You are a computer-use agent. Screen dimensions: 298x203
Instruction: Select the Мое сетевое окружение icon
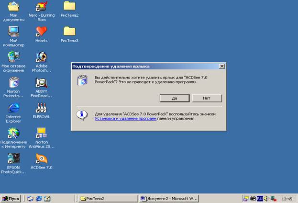click(13, 62)
